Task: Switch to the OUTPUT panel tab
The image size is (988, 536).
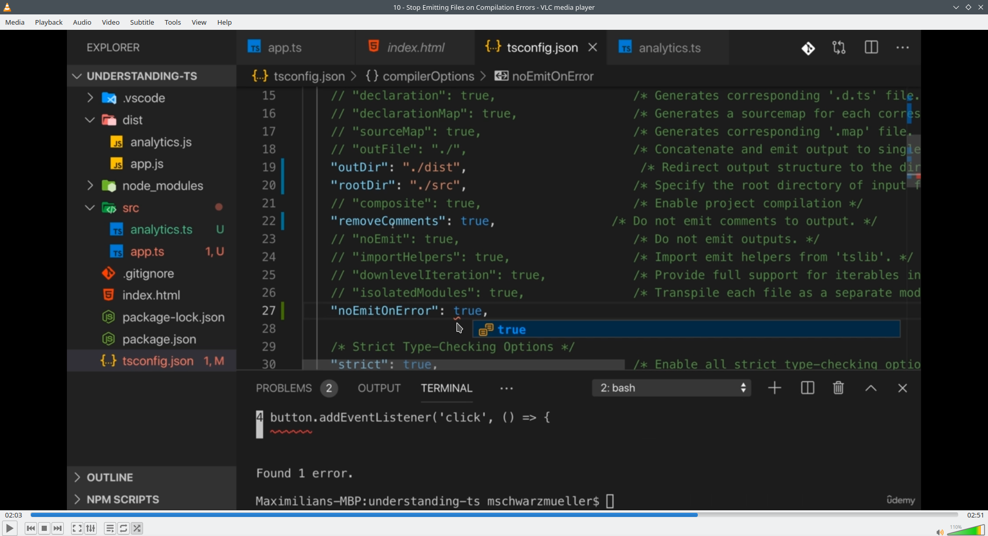Action: pyautogui.click(x=379, y=388)
